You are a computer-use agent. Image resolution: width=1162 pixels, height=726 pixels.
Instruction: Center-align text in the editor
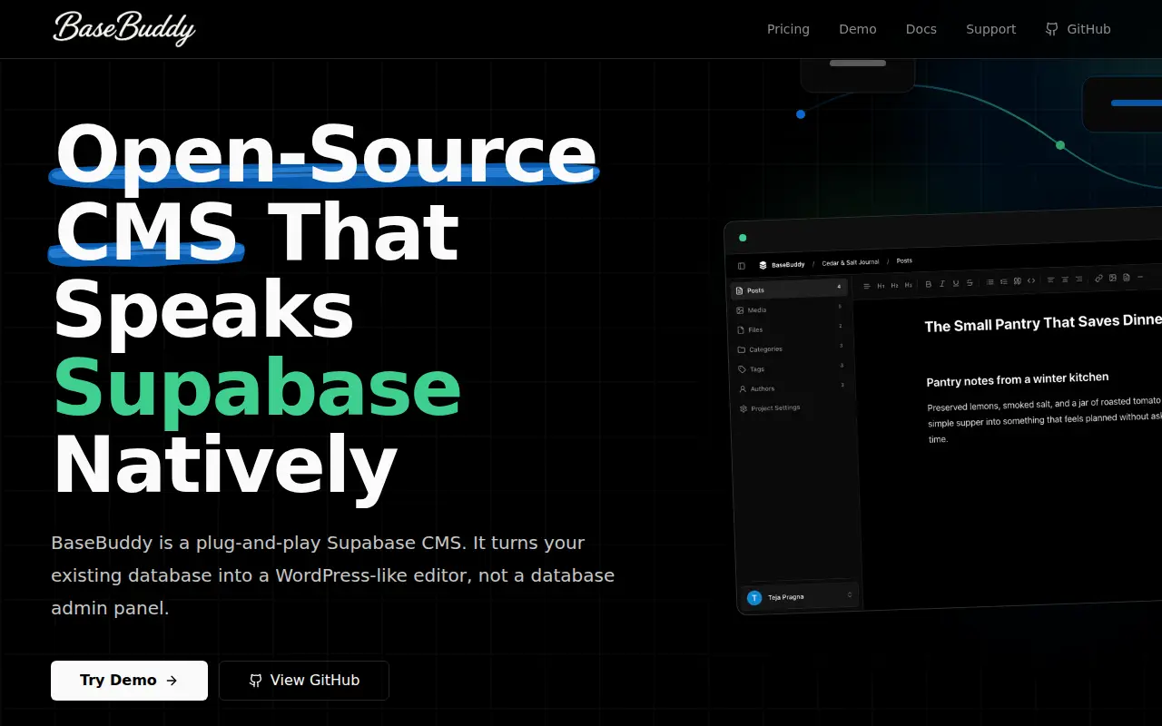tap(1065, 280)
